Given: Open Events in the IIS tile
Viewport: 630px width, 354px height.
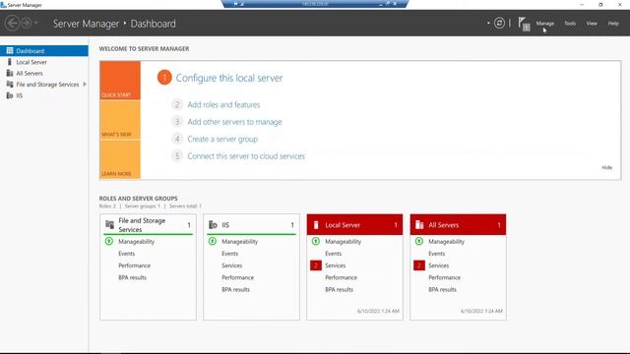Looking at the screenshot, I should 229,254.
